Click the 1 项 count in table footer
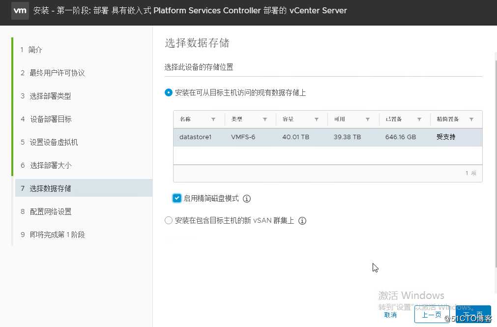This screenshot has height=327, width=497. coord(471,173)
